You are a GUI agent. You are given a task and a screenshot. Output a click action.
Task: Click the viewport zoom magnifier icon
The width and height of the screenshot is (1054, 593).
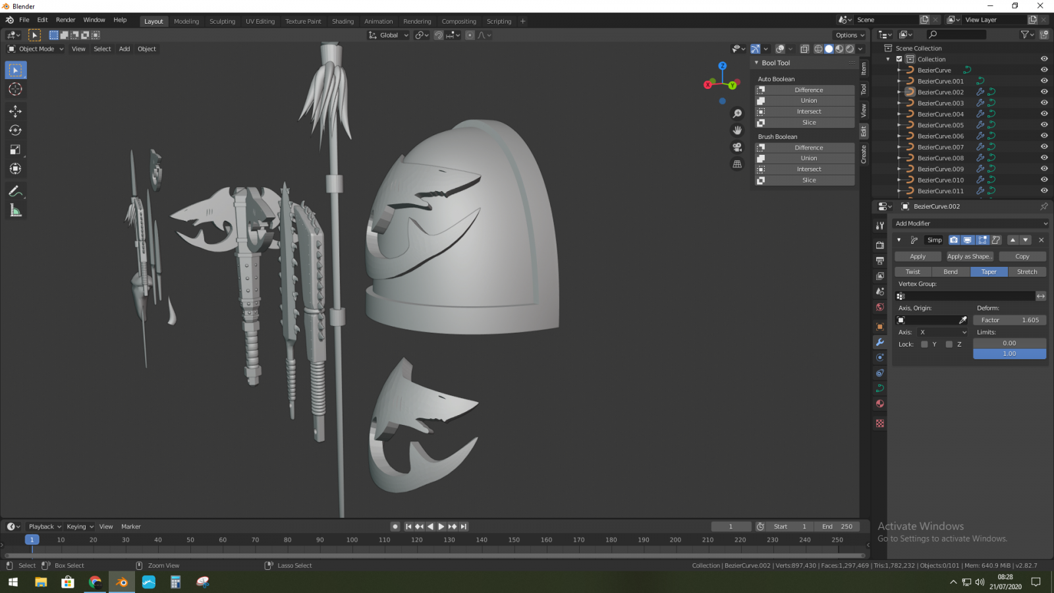tap(737, 114)
